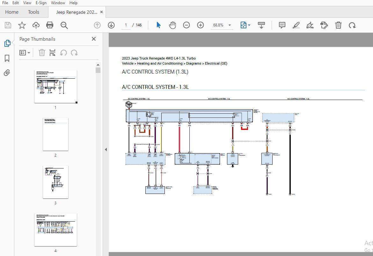Open the thumbnails options menu dropdown
Viewport: 373px width, 256px height.
(25, 53)
